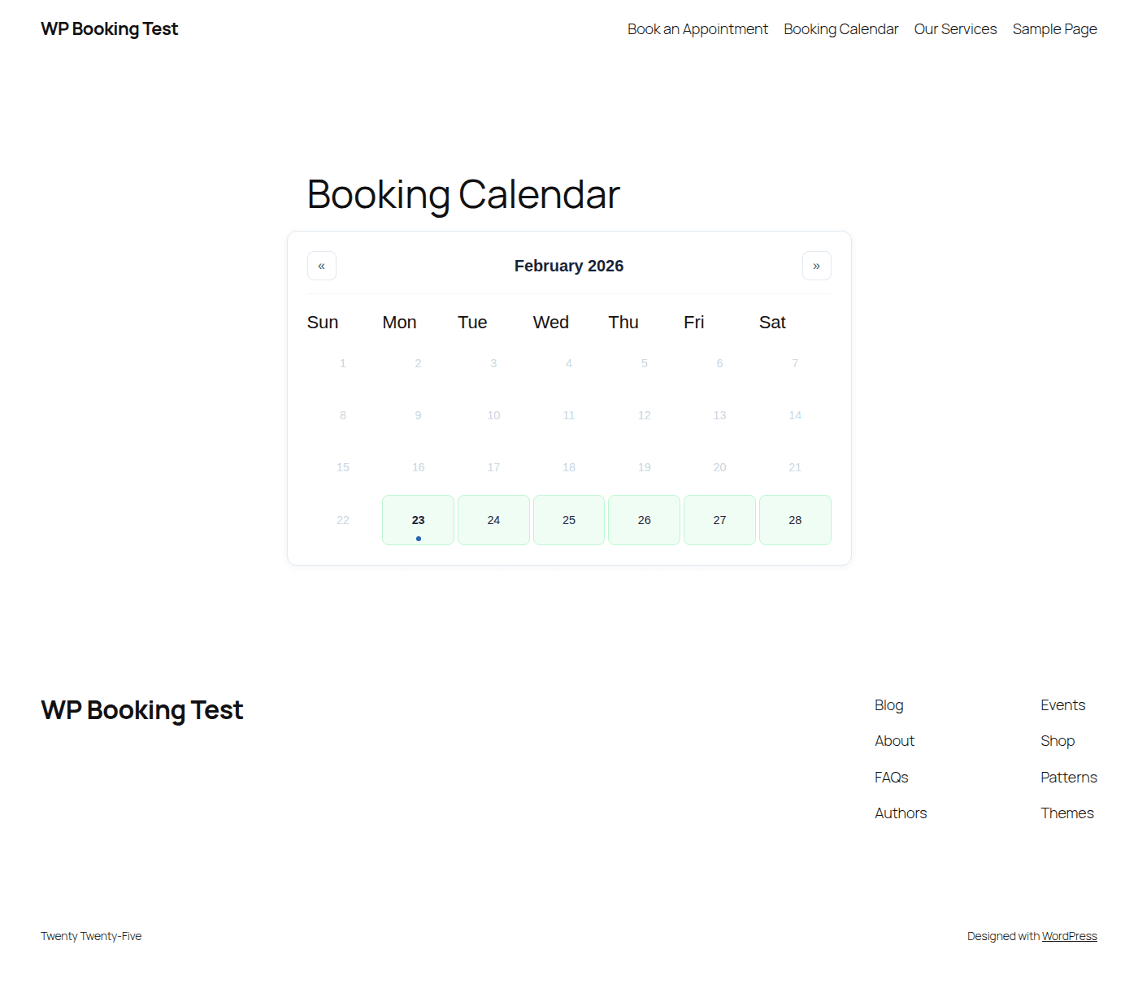
Task: Select February 26 on the calendar
Action: tap(644, 520)
